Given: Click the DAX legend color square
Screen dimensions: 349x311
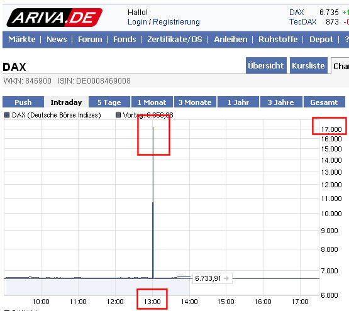Looking at the screenshot, I should [7, 115].
